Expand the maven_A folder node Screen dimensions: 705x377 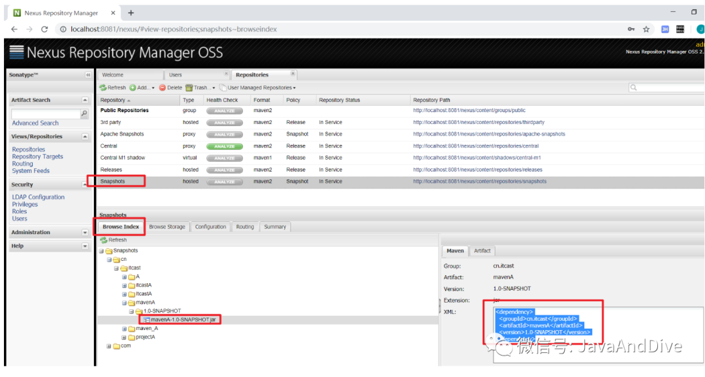pos(124,329)
